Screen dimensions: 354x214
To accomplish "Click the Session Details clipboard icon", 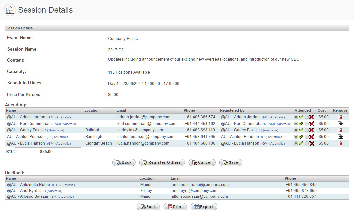I will click(x=10, y=10).
